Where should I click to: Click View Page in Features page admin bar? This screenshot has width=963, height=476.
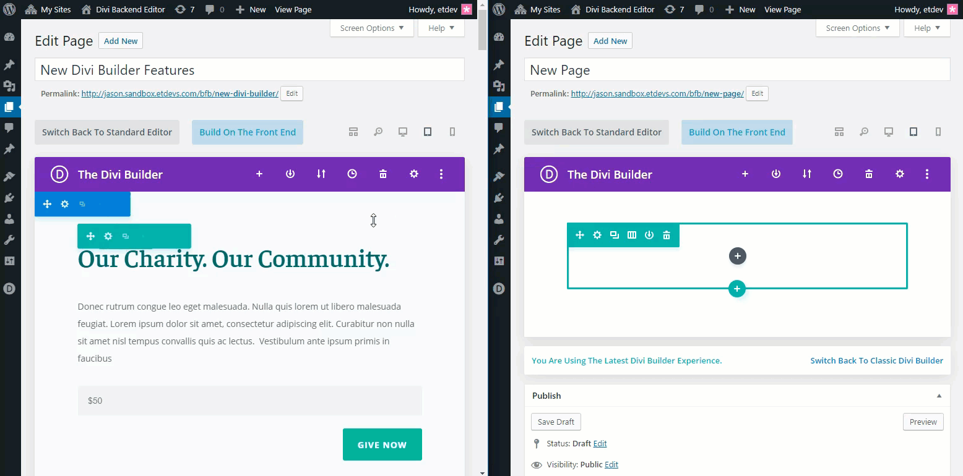pos(293,9)
